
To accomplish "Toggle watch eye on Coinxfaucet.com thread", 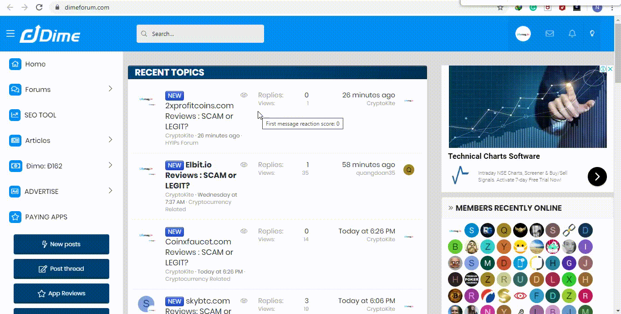I will (x=244, y=231).
